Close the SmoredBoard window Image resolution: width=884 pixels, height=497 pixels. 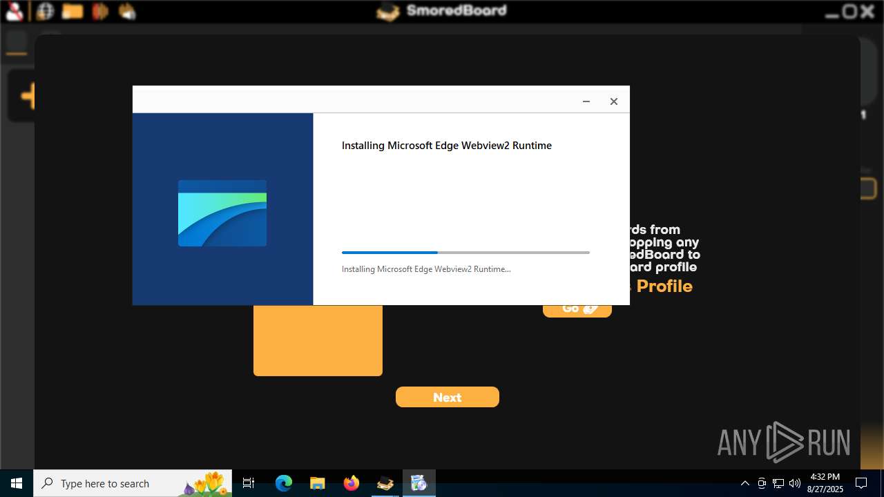(x=867, y=12)
